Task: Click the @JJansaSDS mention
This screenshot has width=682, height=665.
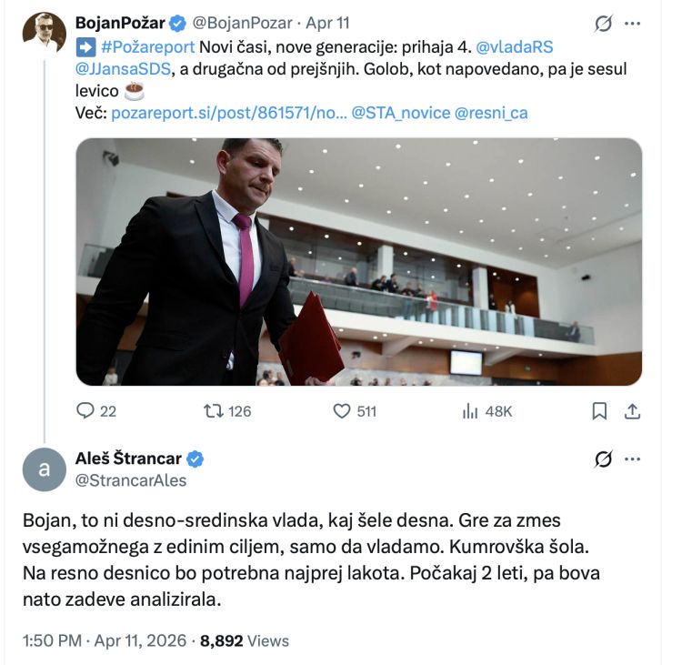Action: click(123, 69)
